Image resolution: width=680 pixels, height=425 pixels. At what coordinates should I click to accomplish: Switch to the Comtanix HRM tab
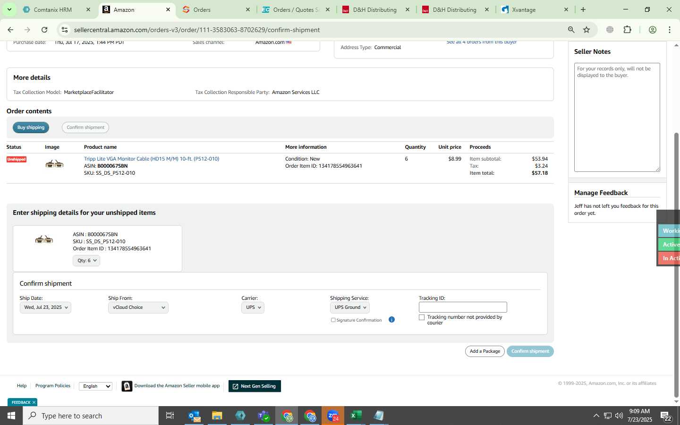point(53,9)
